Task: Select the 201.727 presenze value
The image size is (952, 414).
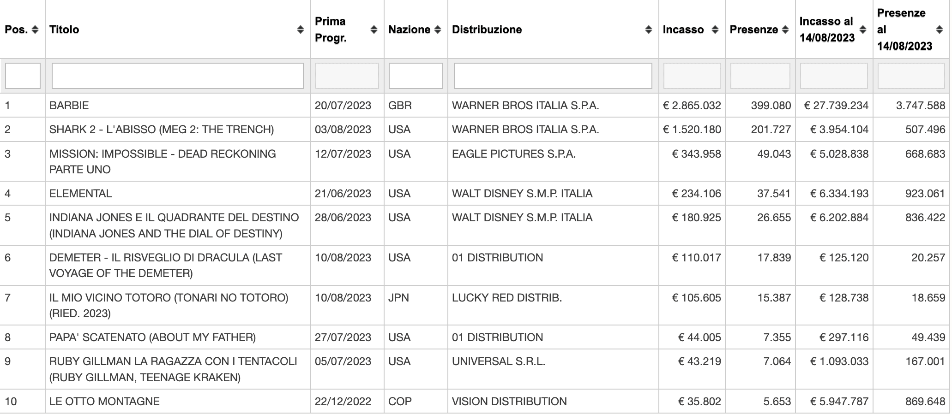Action: pos(771,130)
